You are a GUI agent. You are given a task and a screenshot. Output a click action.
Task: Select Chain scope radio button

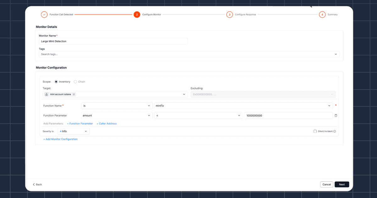(75, 82)
